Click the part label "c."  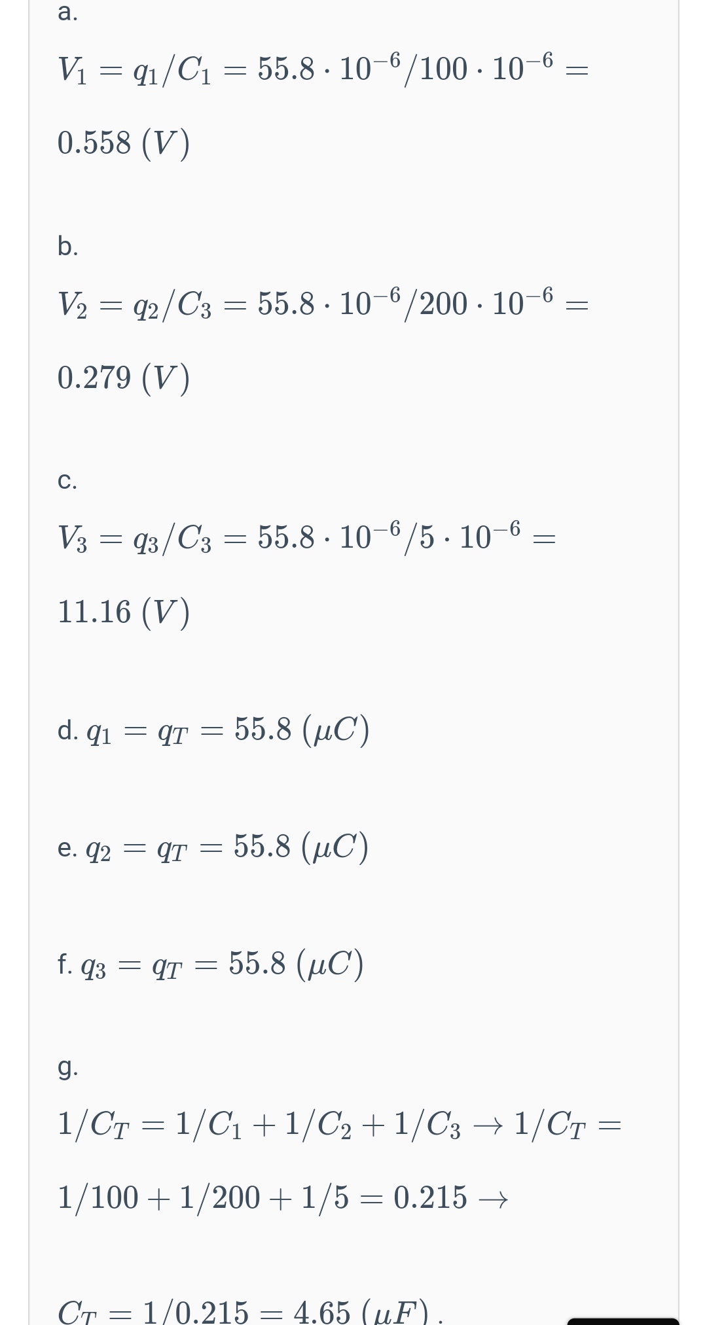click(67, 481)
